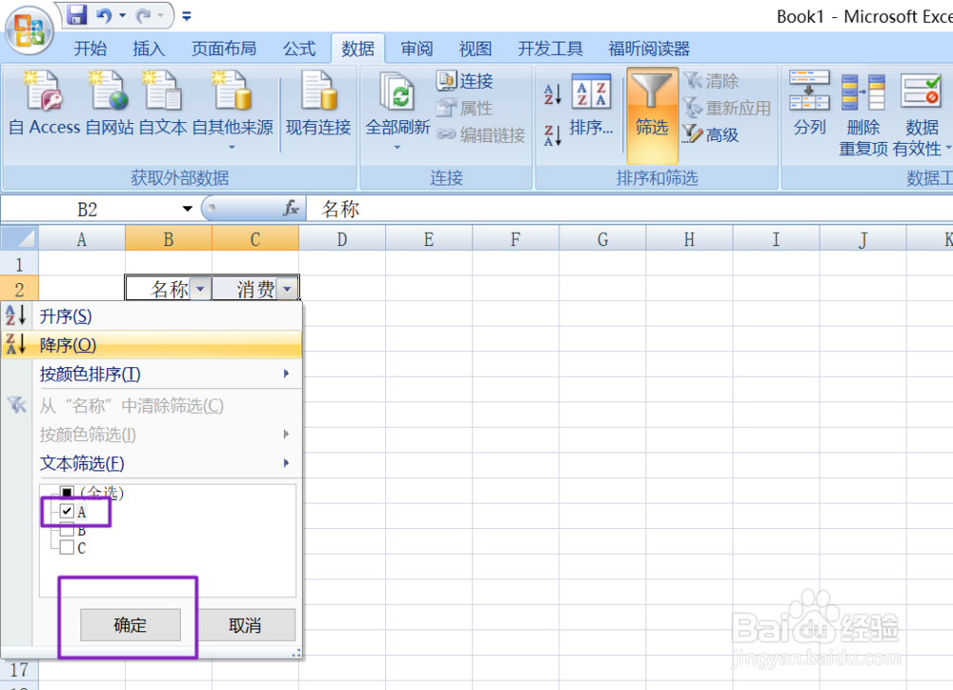Screen dimensions: 953x690
Task: Click the 数据有效性 data validation icon
Action: [x=921, y=105]
